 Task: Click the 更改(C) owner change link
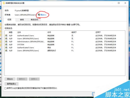43,15
